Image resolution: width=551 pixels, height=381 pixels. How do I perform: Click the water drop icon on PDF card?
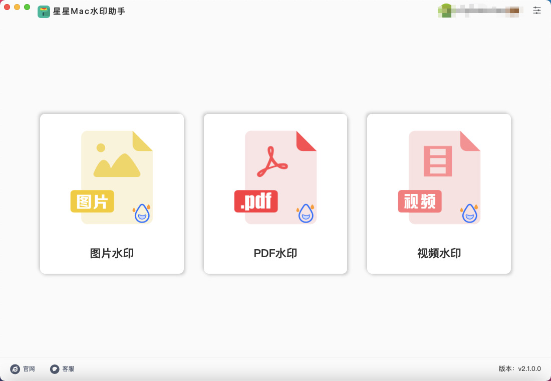click(x=306, y=213)
